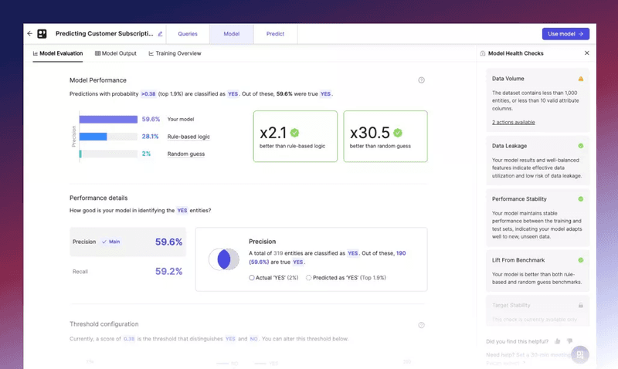This screenshot has width=618, height=369.
Task: Switch to the Model tab
Action: [231, 34]
